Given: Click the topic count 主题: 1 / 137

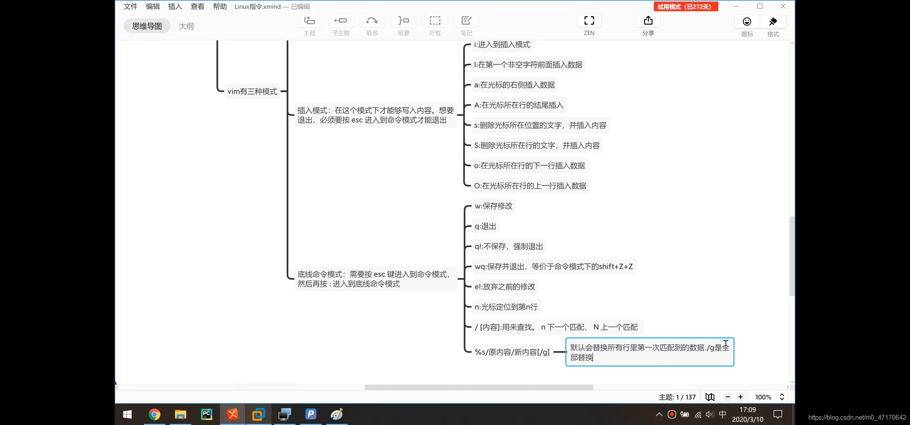Looking at the screenshot, I should pyautogui.click(x=677, y=397).
